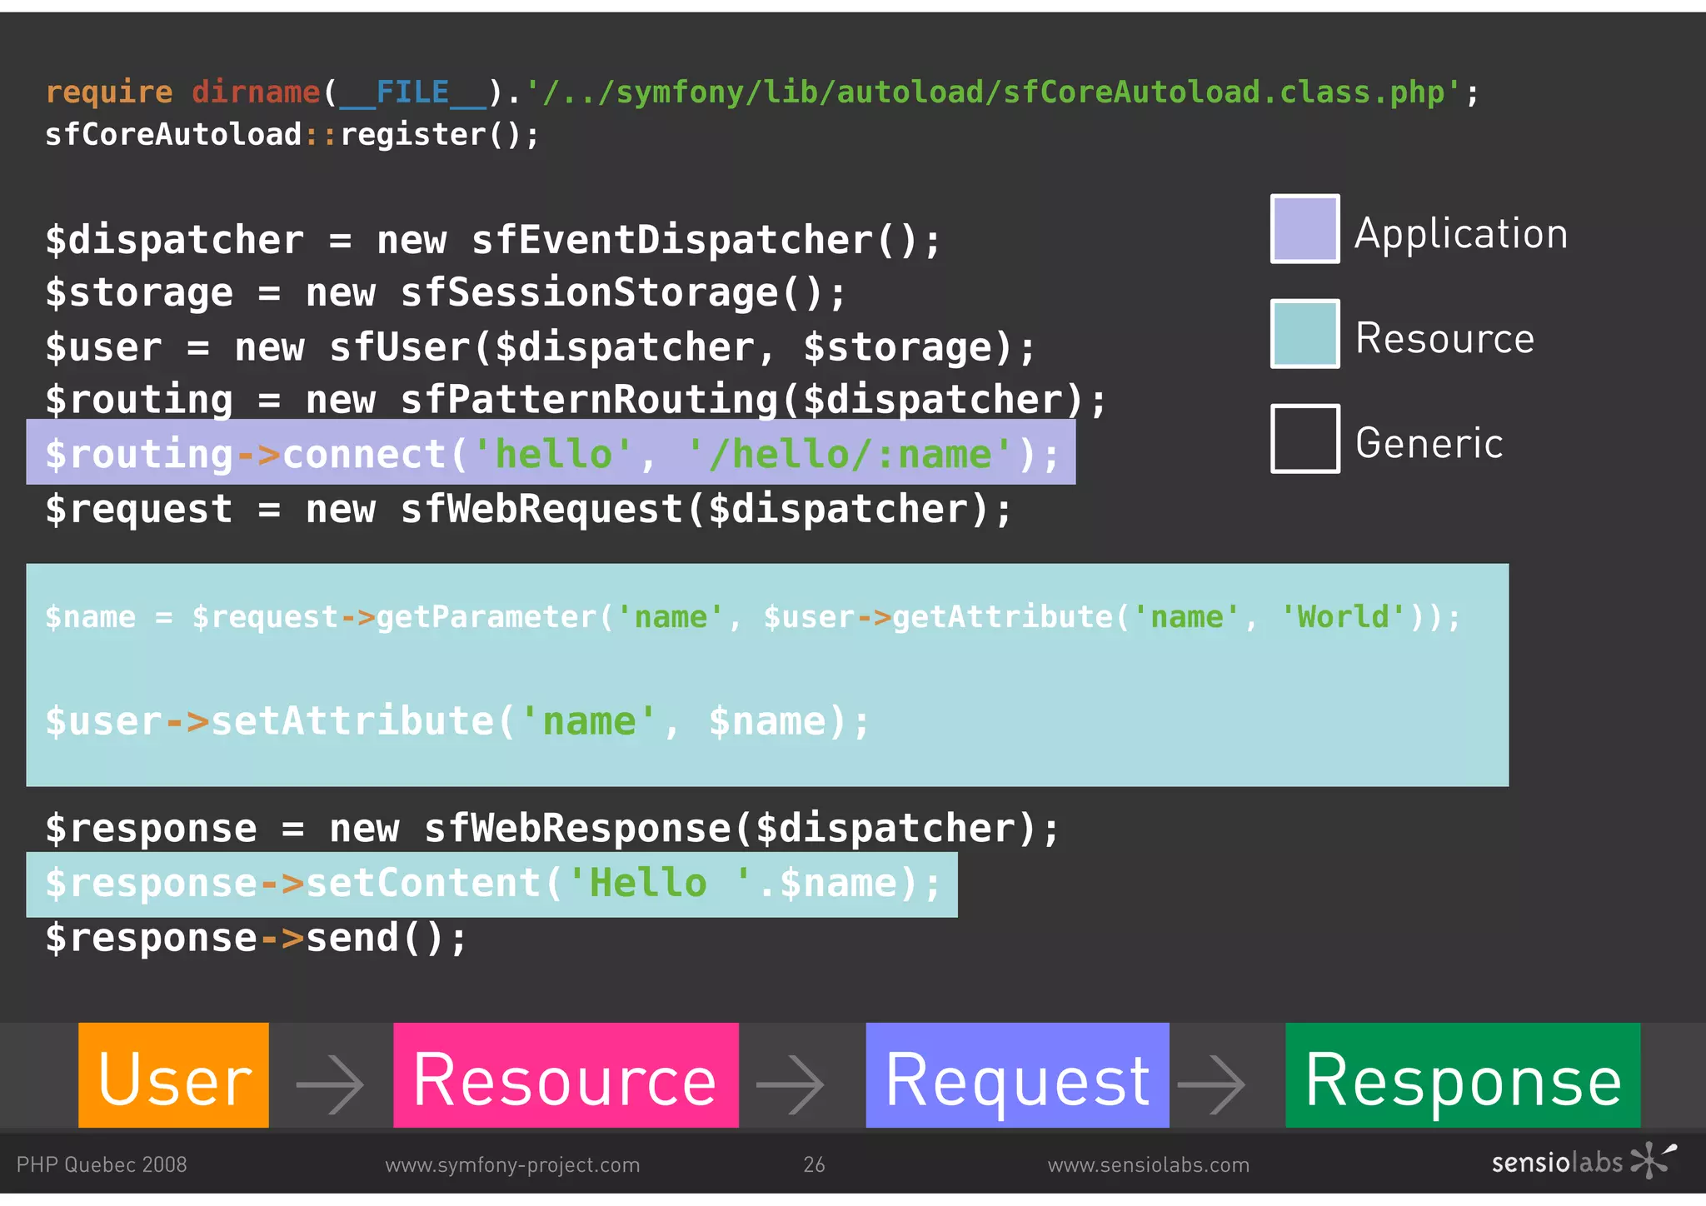Click the purple Request box

pyautogui.click(x=1017, y=1075)
